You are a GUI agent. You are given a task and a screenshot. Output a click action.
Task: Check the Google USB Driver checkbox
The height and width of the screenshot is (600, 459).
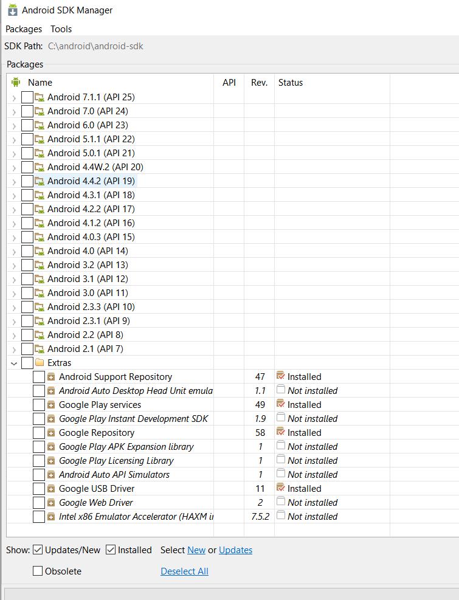(39, 489)
